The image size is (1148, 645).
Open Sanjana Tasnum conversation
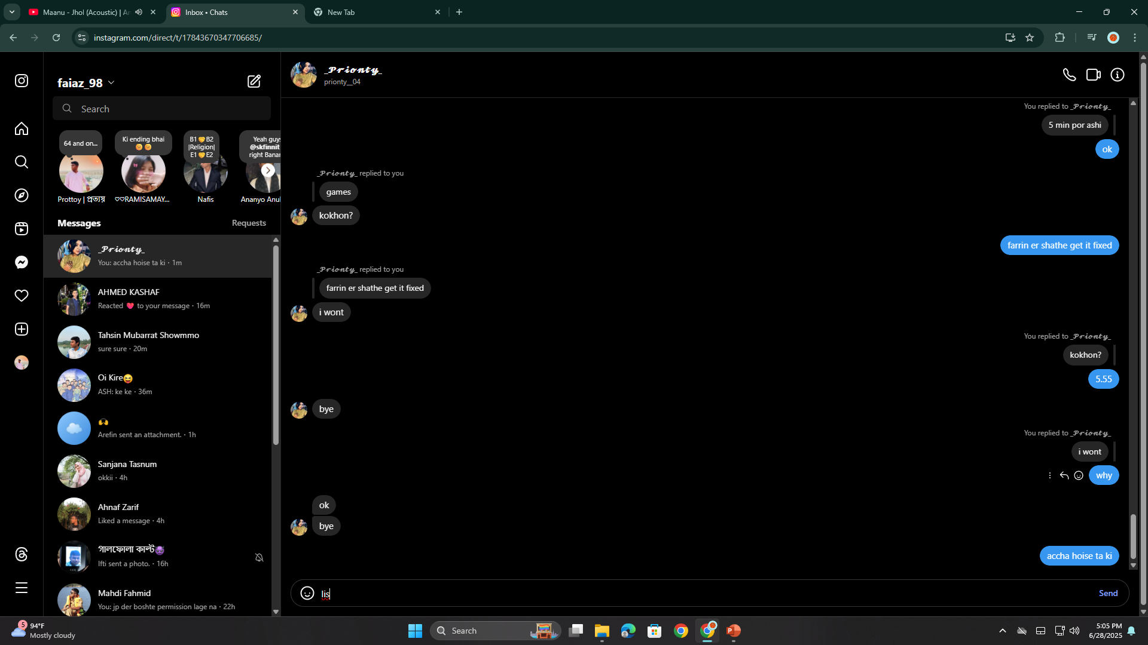coord(158,471)
